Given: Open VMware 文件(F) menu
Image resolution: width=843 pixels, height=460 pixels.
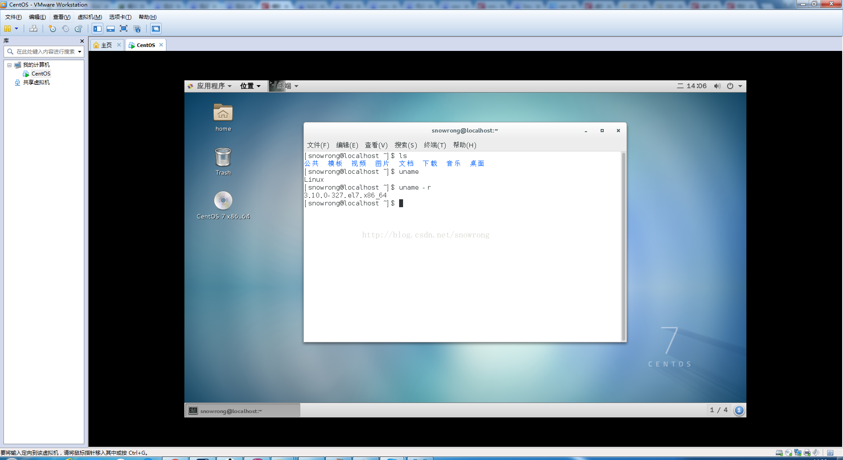Looking at the screenshot, I should 14,17.
